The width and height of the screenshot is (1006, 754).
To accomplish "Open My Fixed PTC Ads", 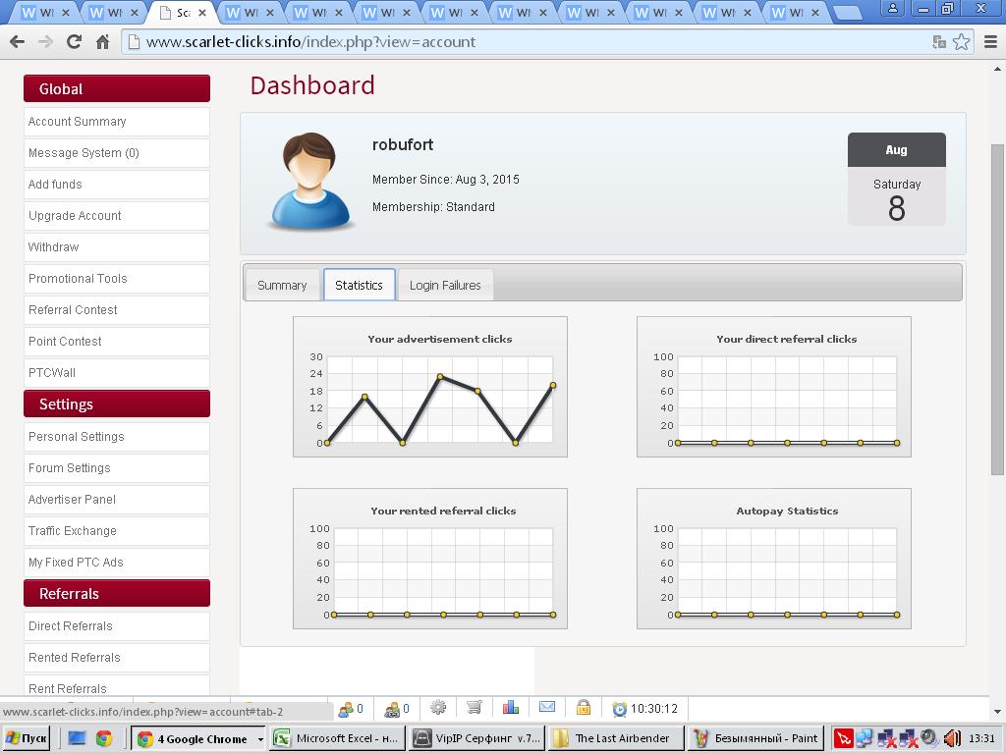I will click(x=117, y=563).
